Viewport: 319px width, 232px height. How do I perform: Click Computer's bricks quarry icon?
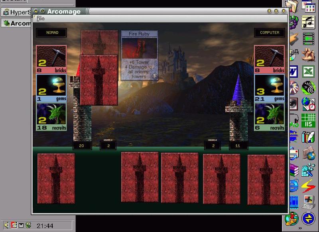(x=270, y=57)
